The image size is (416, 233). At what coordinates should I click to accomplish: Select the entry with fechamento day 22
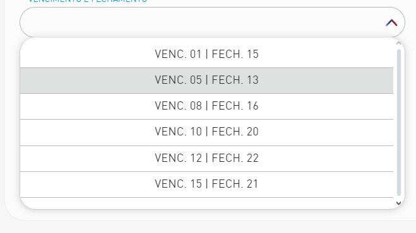206,159
